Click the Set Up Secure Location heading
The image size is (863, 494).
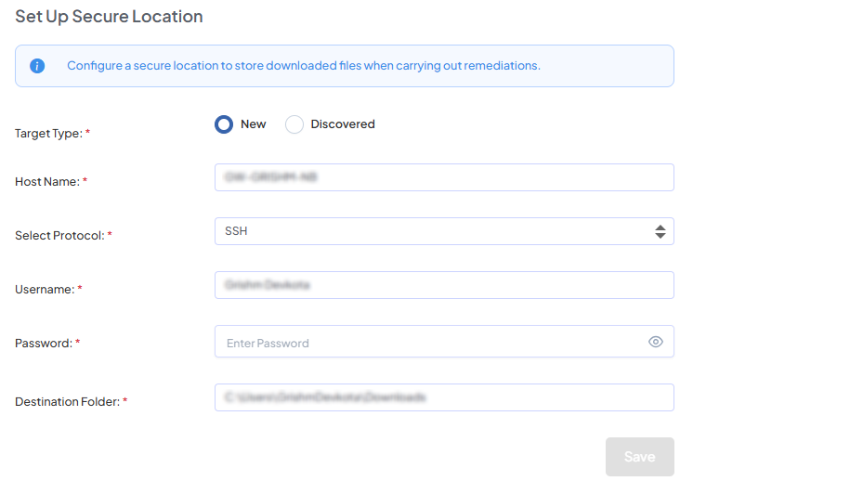(x=109, y=17)
